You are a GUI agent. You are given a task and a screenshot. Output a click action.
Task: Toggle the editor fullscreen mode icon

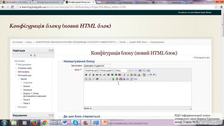148,70
